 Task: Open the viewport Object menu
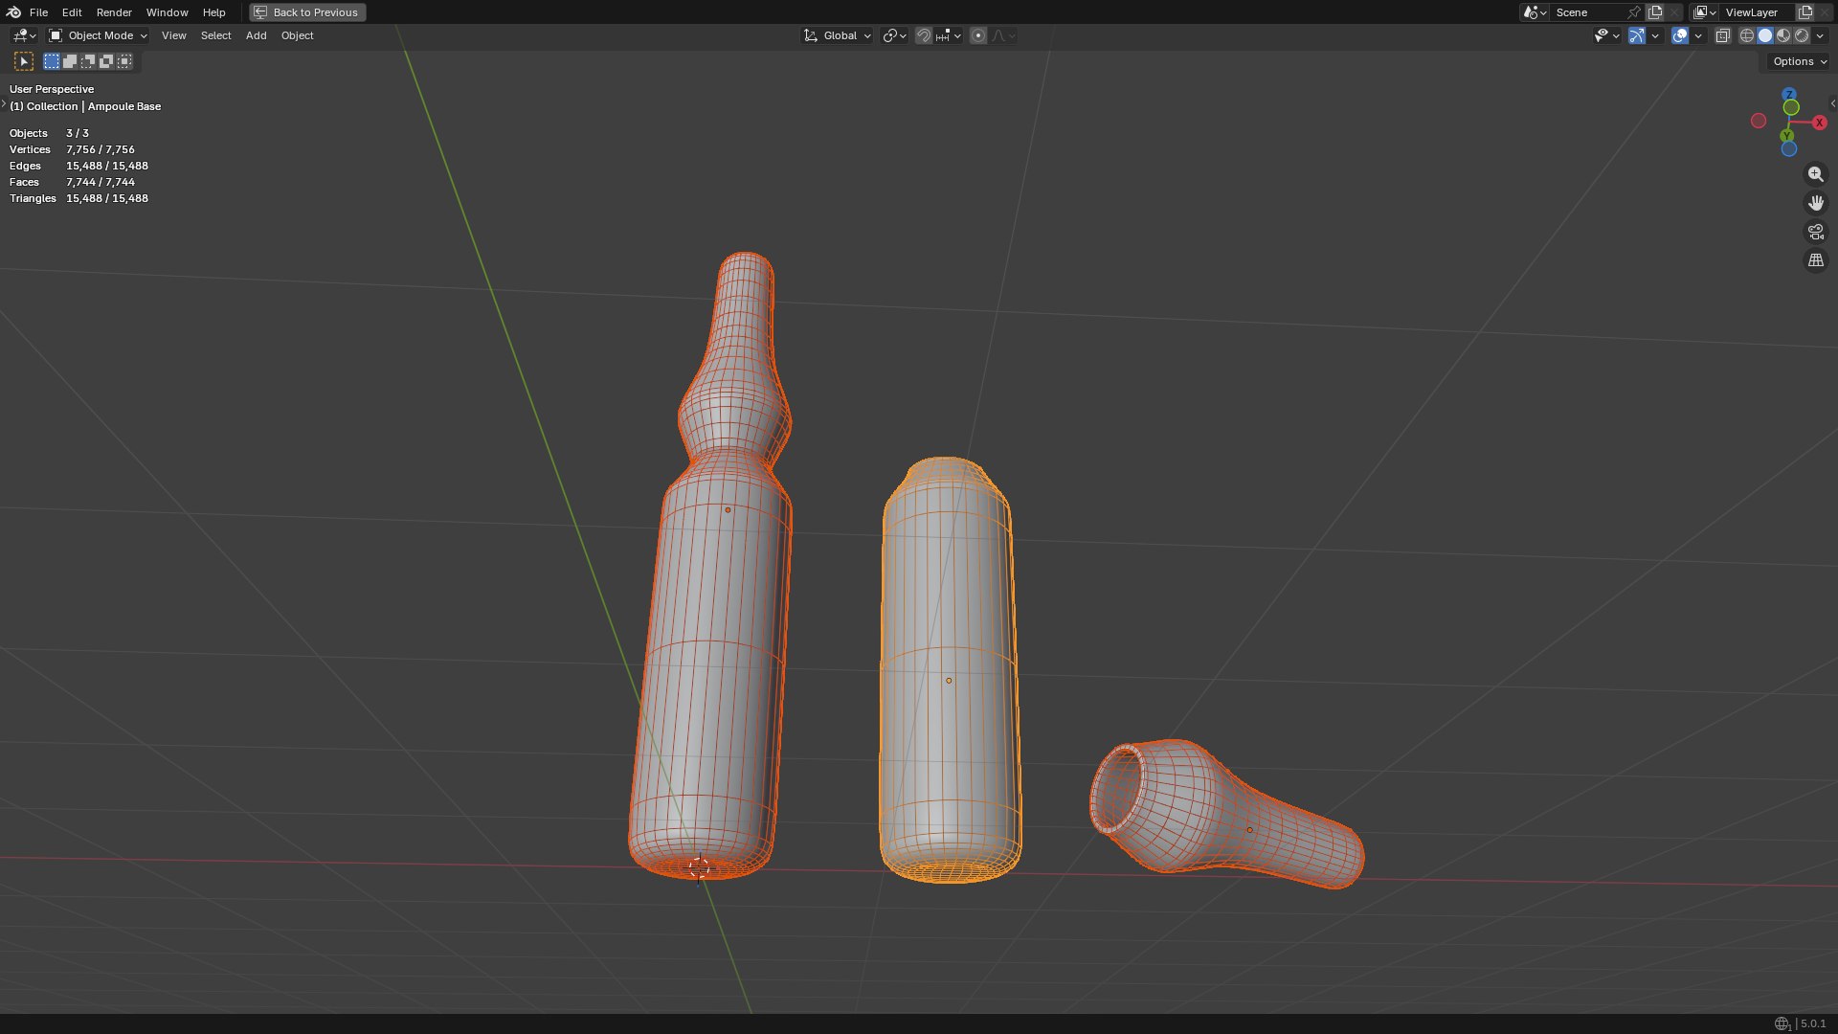tap(297, 35)
